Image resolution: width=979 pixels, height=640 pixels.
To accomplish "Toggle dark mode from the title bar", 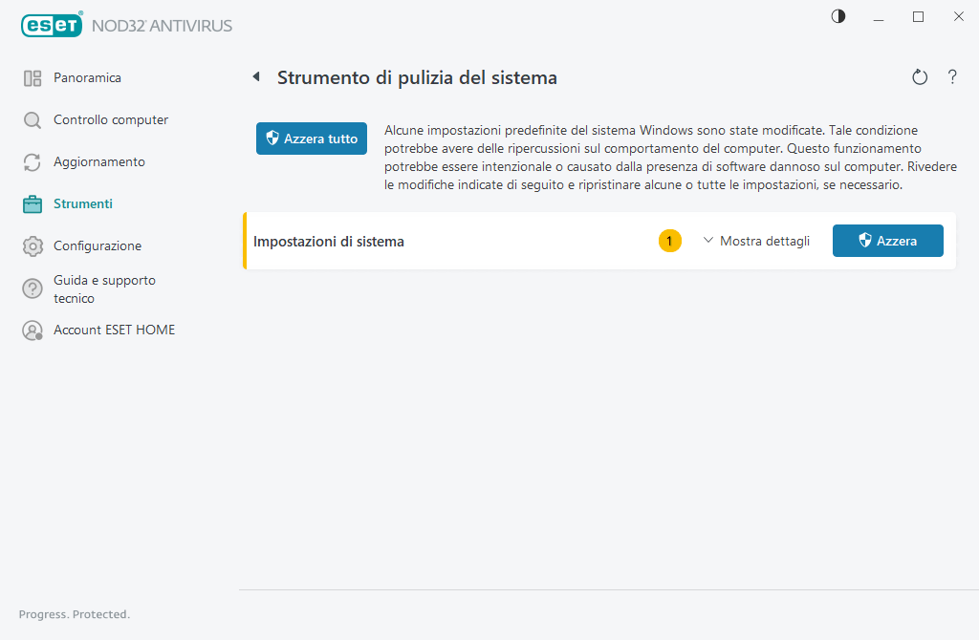I will click(x=838, y=16).
